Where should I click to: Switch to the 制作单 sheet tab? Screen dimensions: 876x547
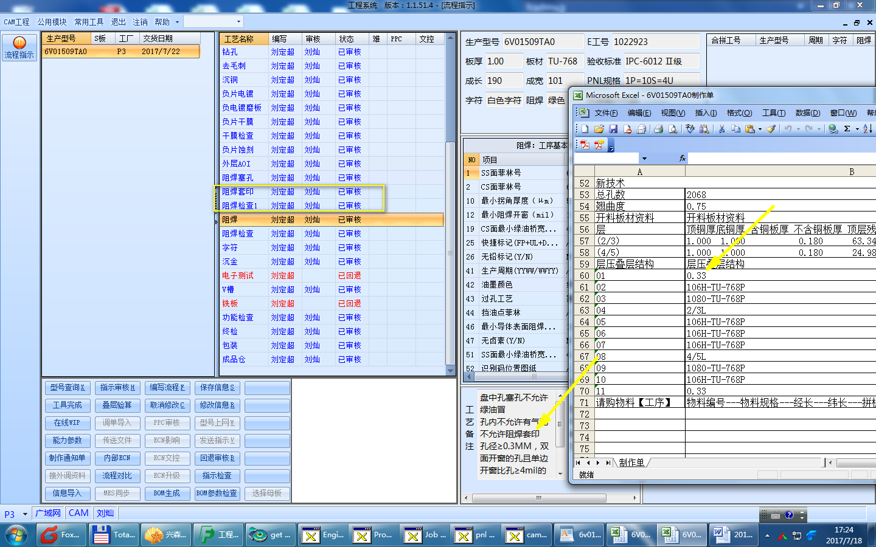point(632,463)
